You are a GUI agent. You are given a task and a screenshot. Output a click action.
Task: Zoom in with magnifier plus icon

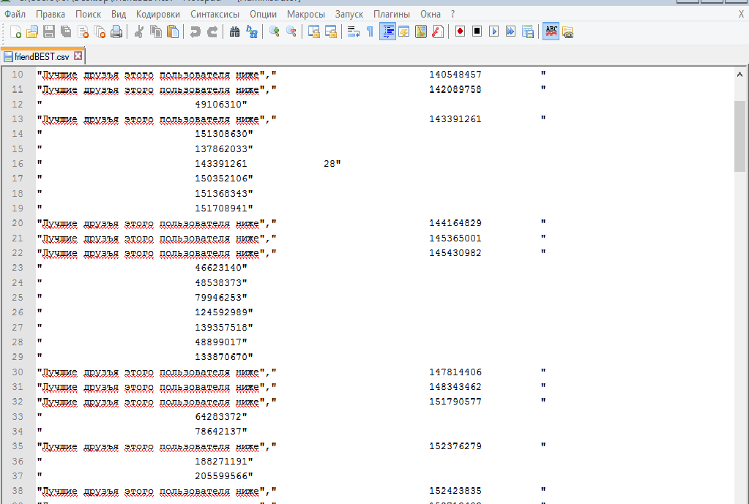[274, 32]
